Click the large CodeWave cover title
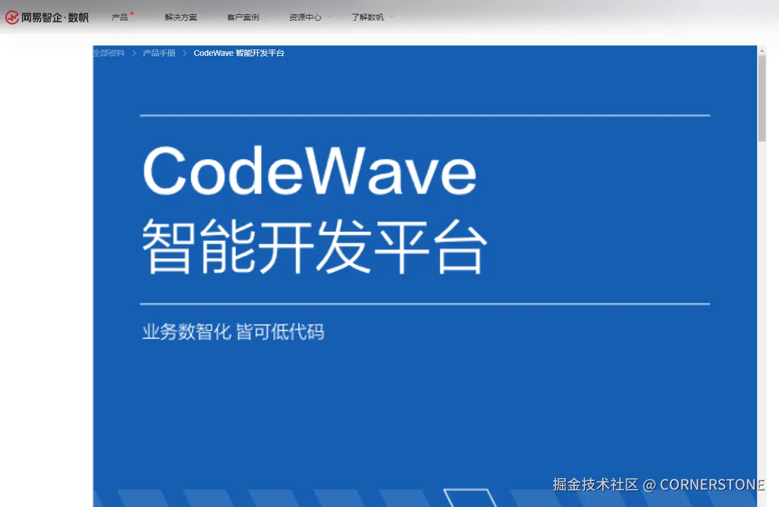The height and width of the screenshot is (507, 779). pyautogui.click(x=309, y=170)
